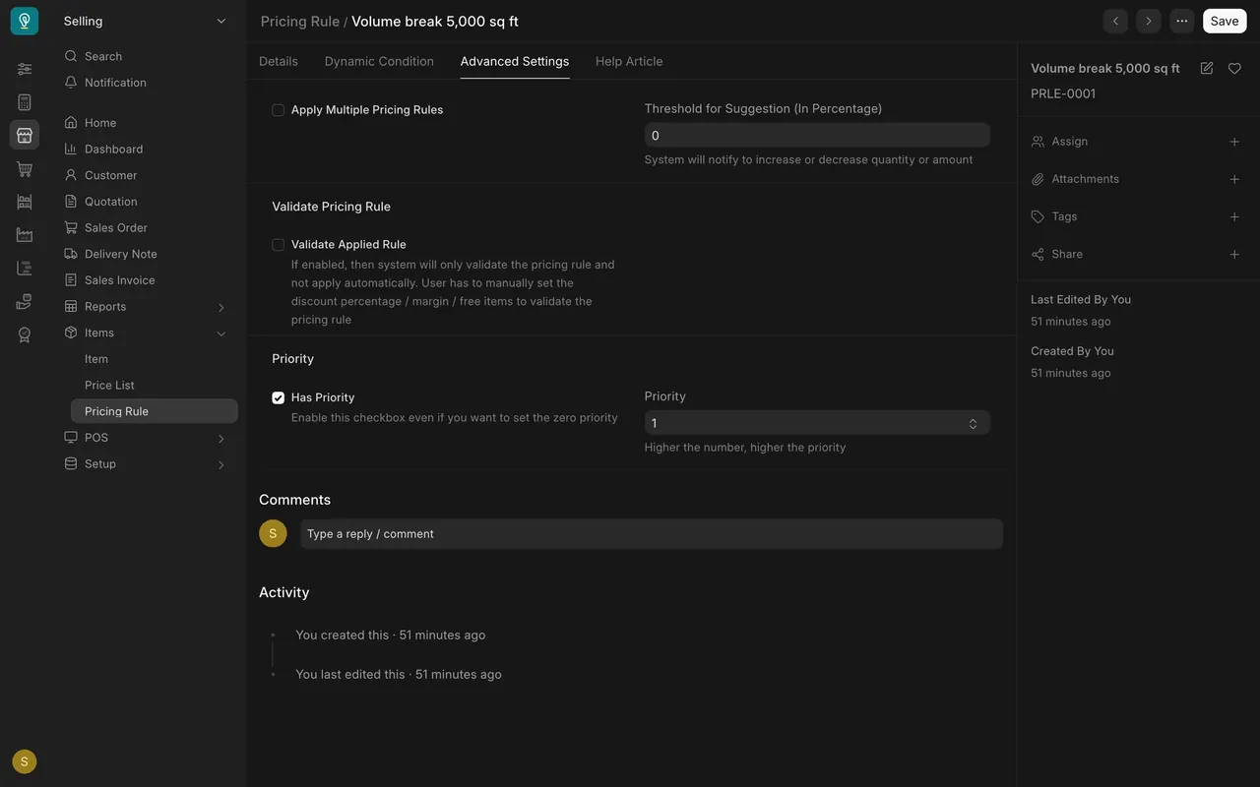
Task: Open the user avatar at the bottom left
Action: 25,761
